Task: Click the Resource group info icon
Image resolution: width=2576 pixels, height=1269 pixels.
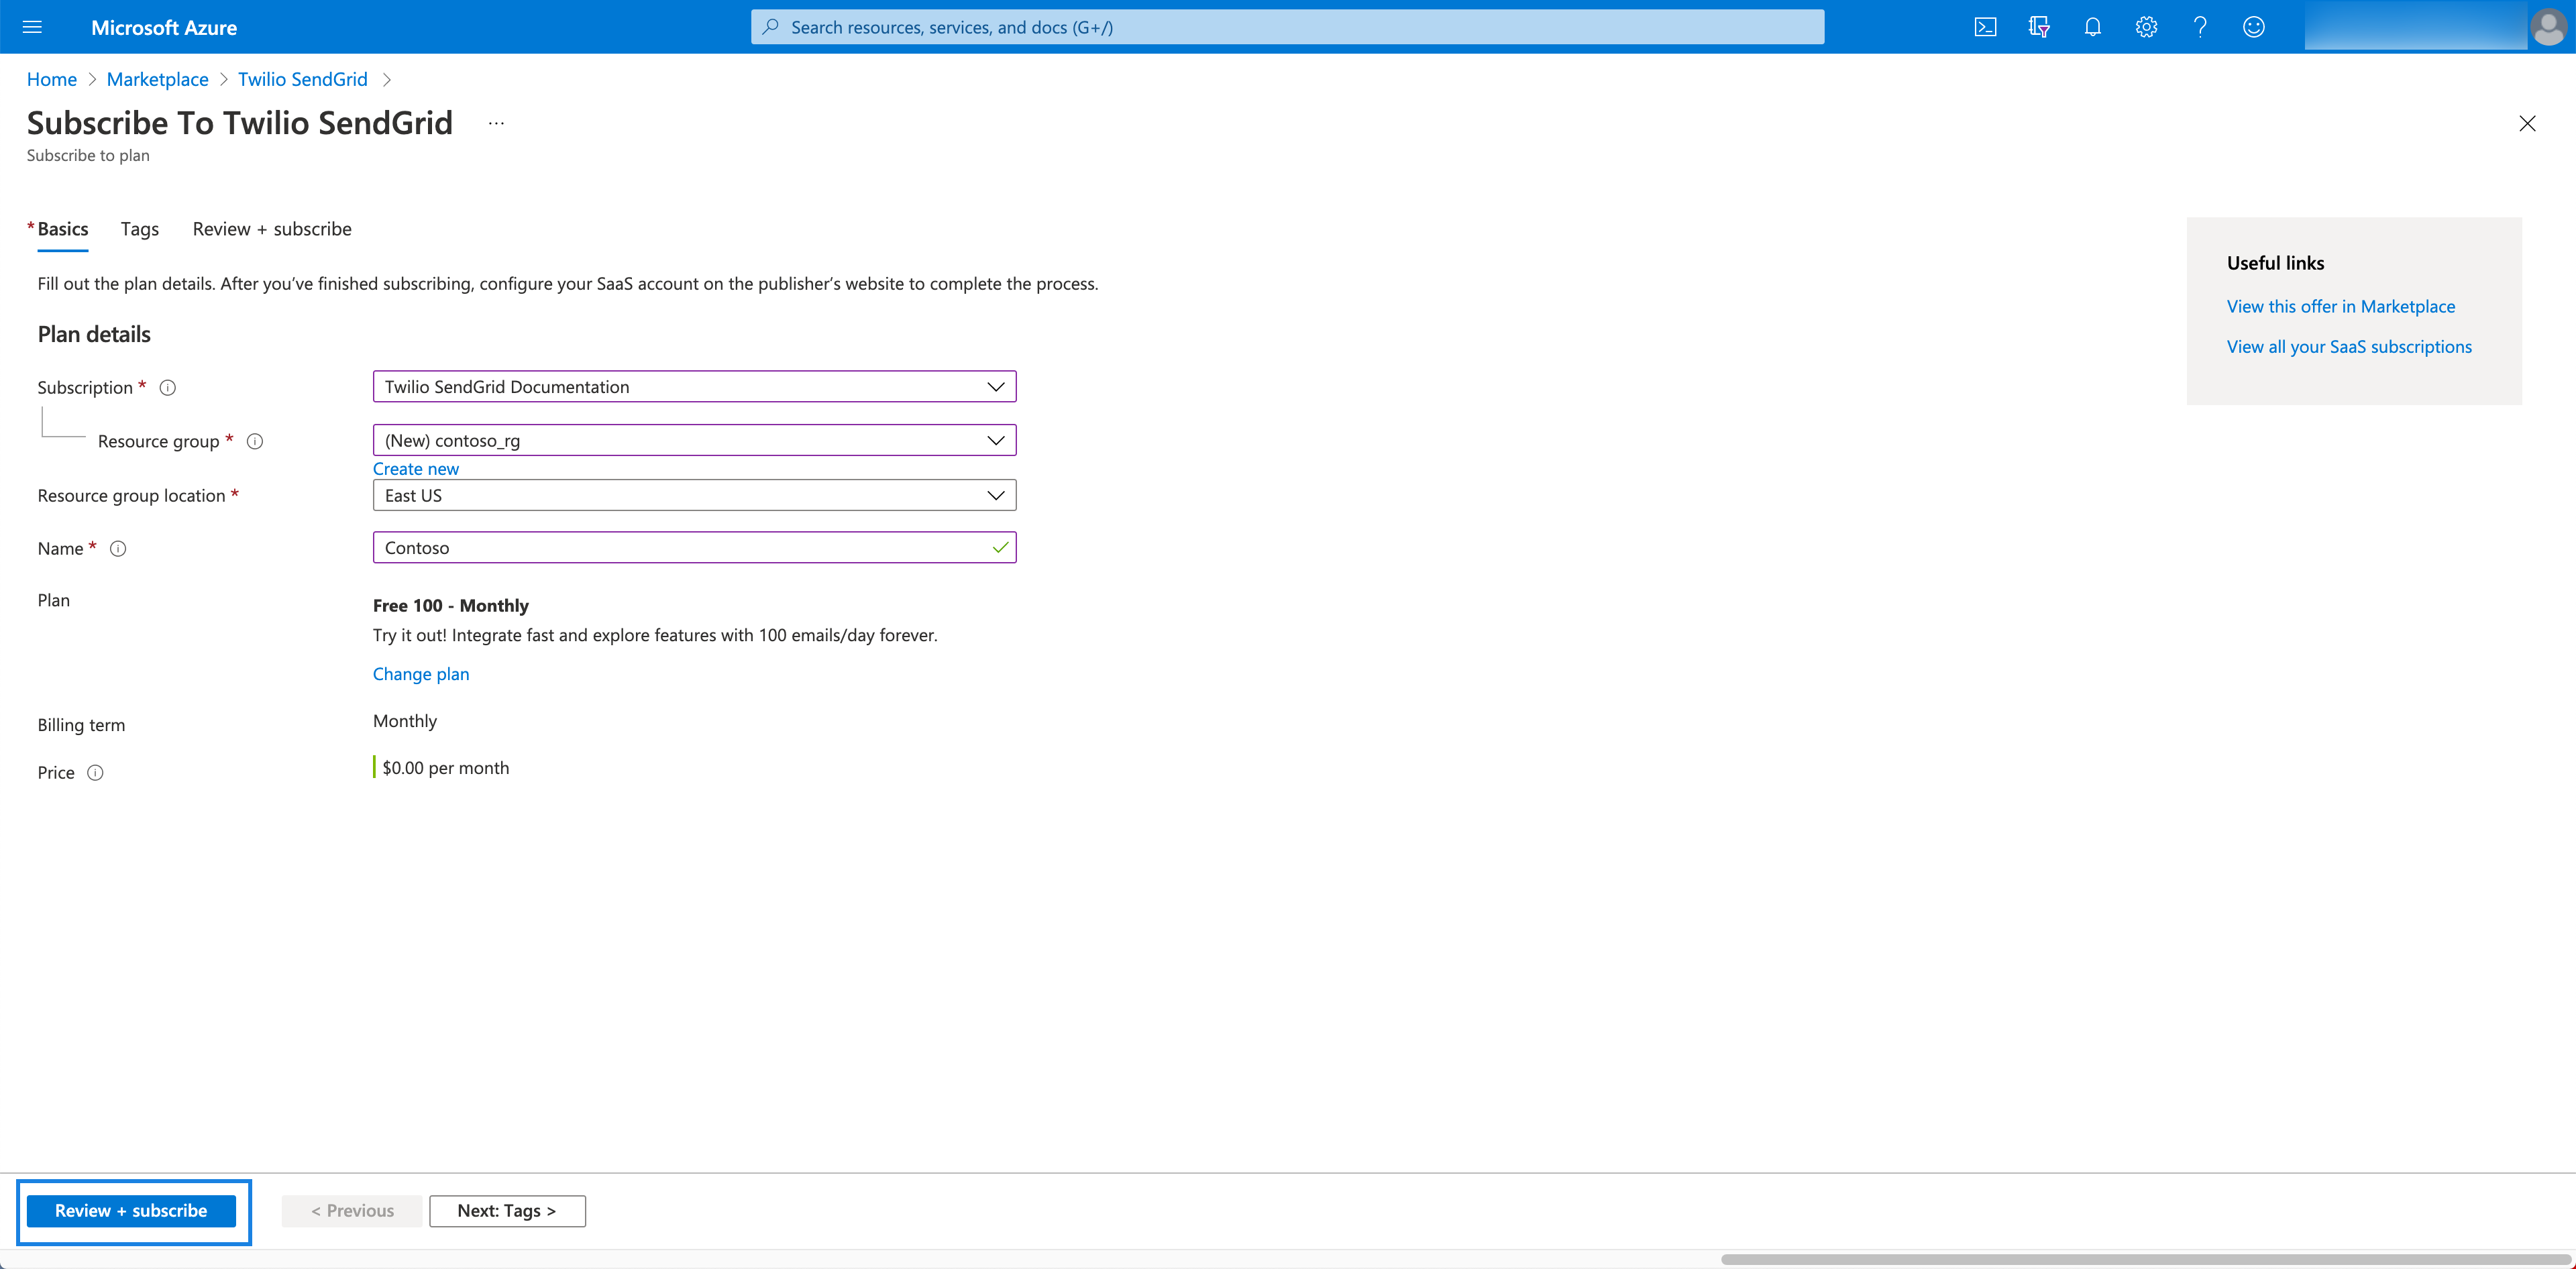Action: [255, 441]
